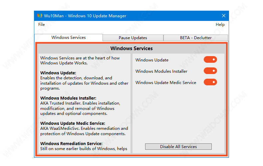
Task: Click the 'Windows Remediation Service:' heading
Action: (x=71, y=143)
